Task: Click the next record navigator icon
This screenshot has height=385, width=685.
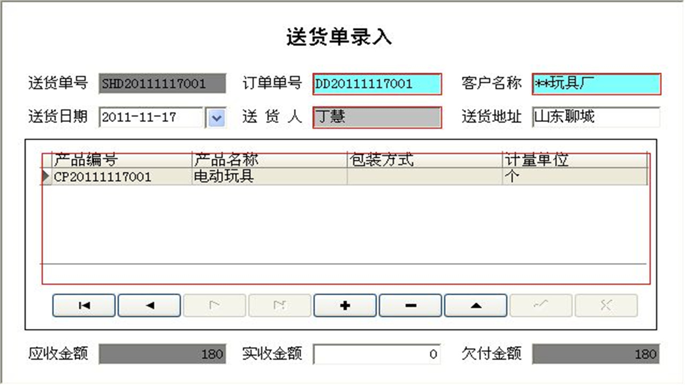Action: (214, 305)
